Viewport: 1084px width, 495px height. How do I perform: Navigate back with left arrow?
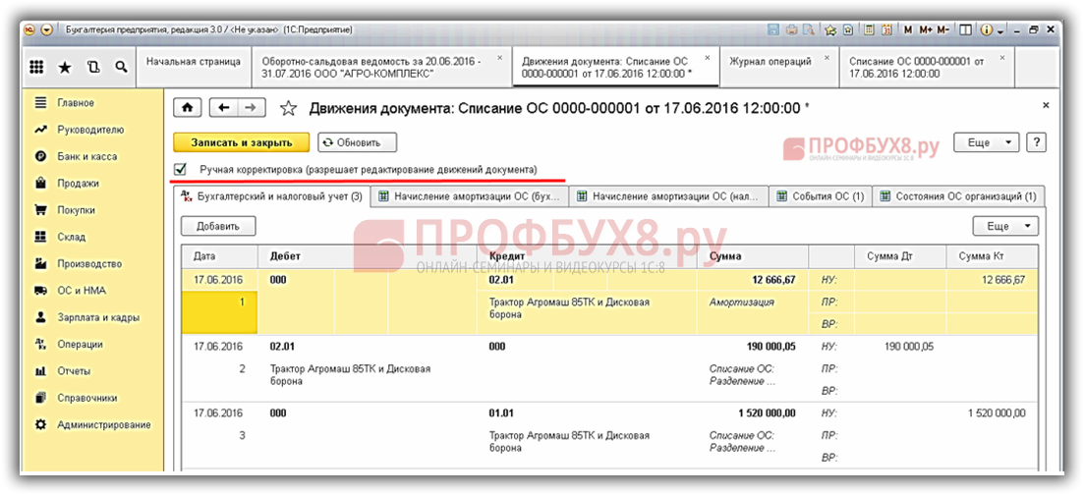point(223,107)
